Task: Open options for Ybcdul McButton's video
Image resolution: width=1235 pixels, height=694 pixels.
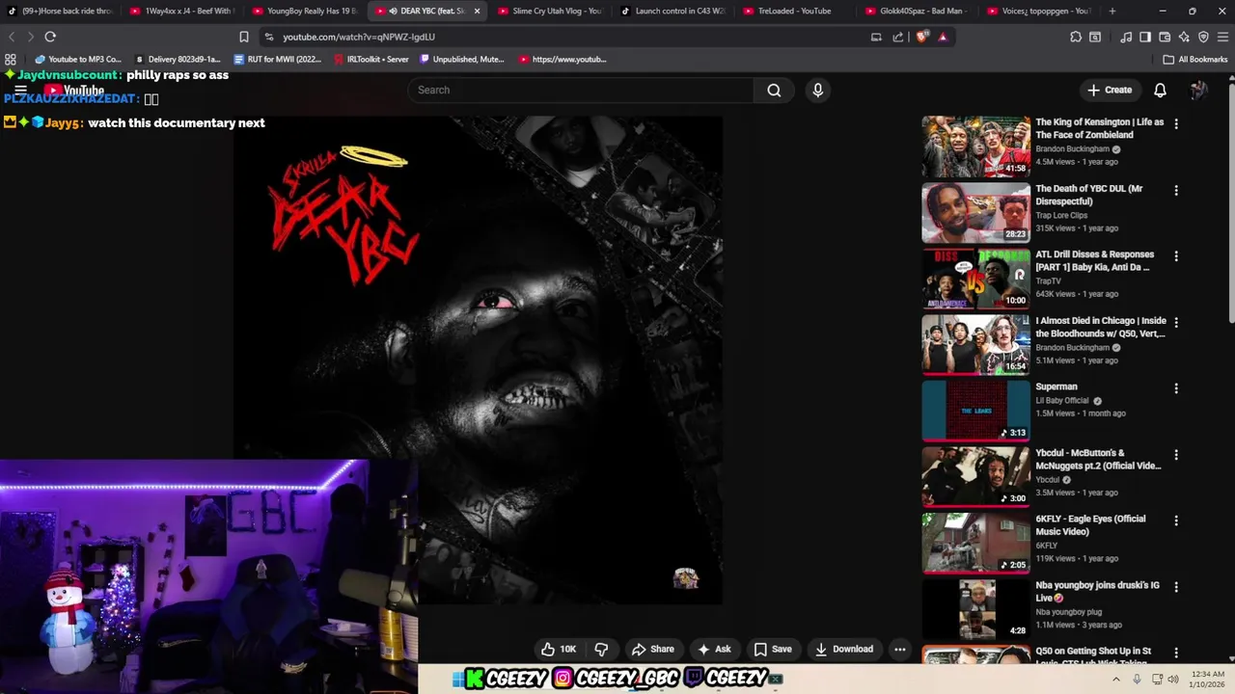Action: tap(1176, 455)
